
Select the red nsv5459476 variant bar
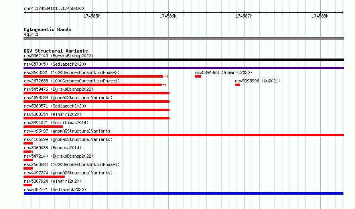[97, 93]
